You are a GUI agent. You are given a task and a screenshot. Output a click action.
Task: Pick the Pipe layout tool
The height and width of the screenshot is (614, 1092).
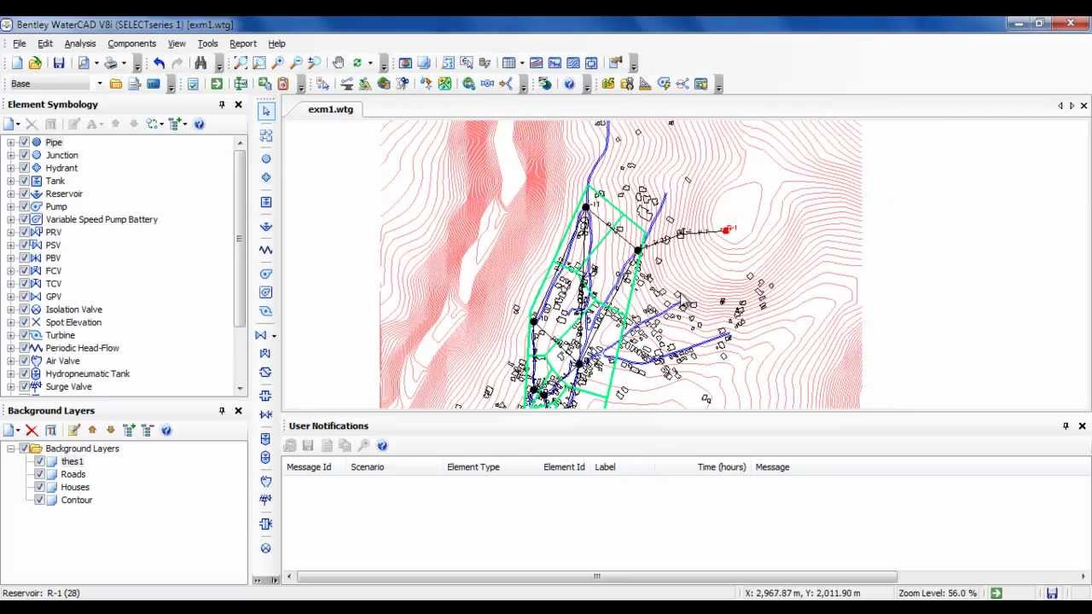pos(266,136)
